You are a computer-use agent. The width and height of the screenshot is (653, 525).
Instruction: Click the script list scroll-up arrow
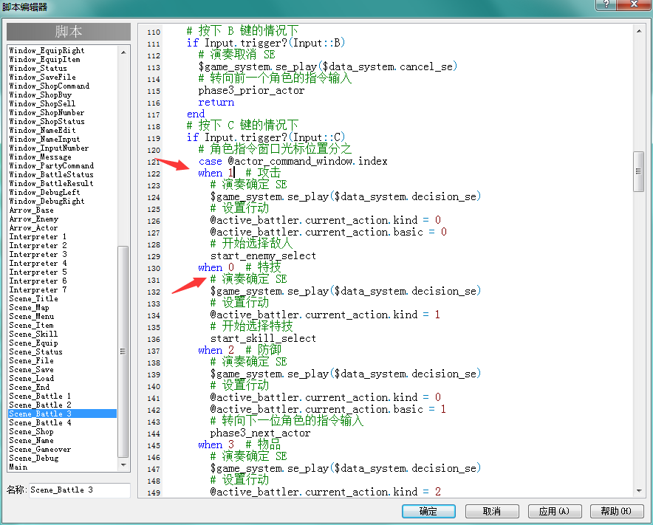pos(123,52)
